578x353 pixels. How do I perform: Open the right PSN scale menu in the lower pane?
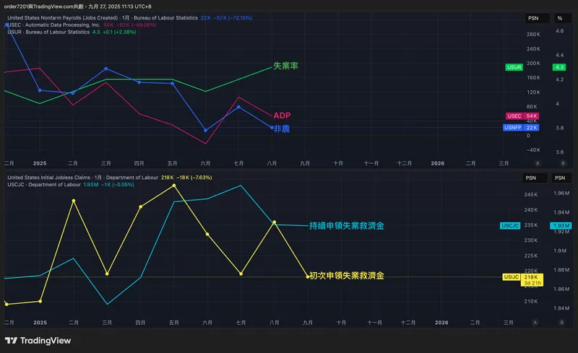559,177
